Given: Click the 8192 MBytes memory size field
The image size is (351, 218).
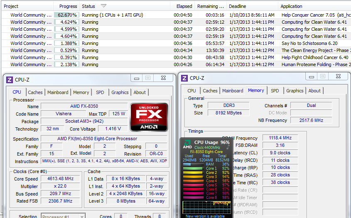Looking at the screenshot, I should coord(228,113).
